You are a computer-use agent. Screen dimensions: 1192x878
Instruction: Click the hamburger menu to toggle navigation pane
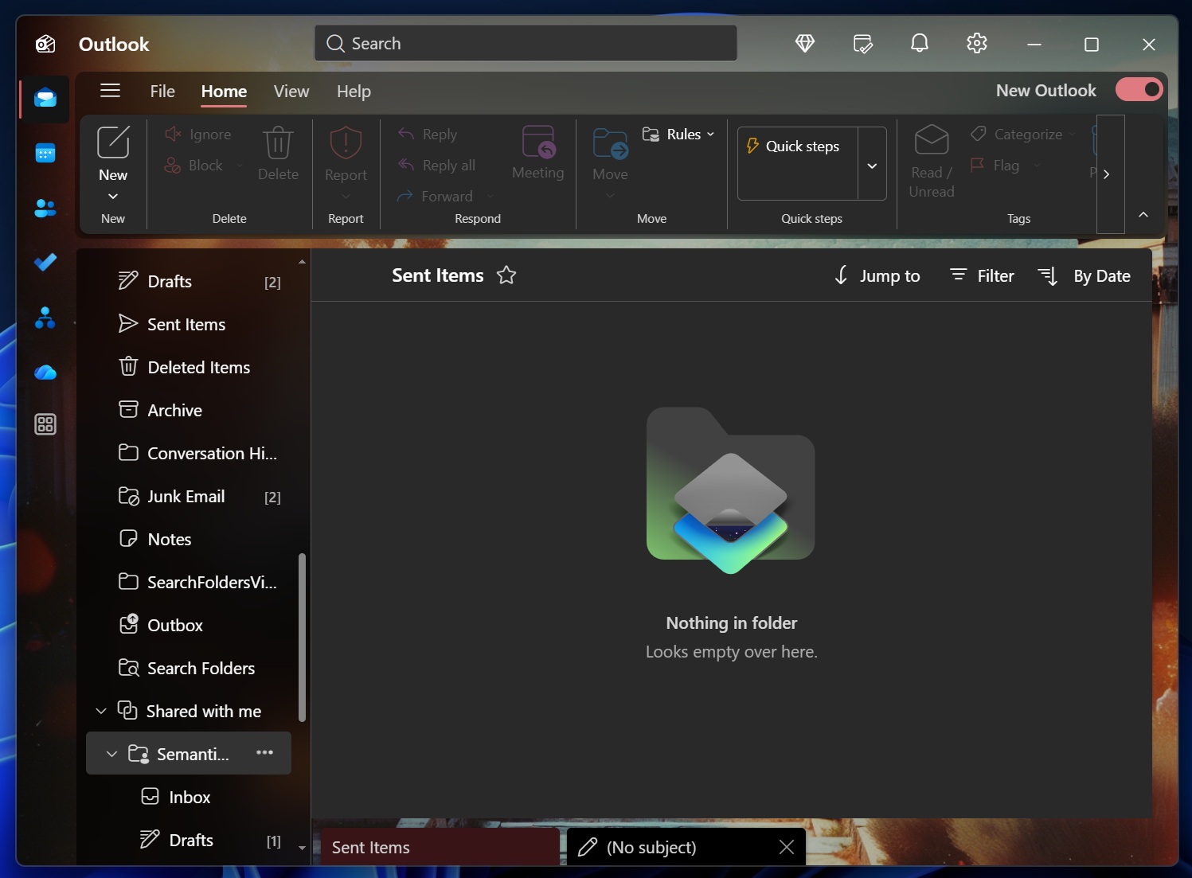pos(111,91)
